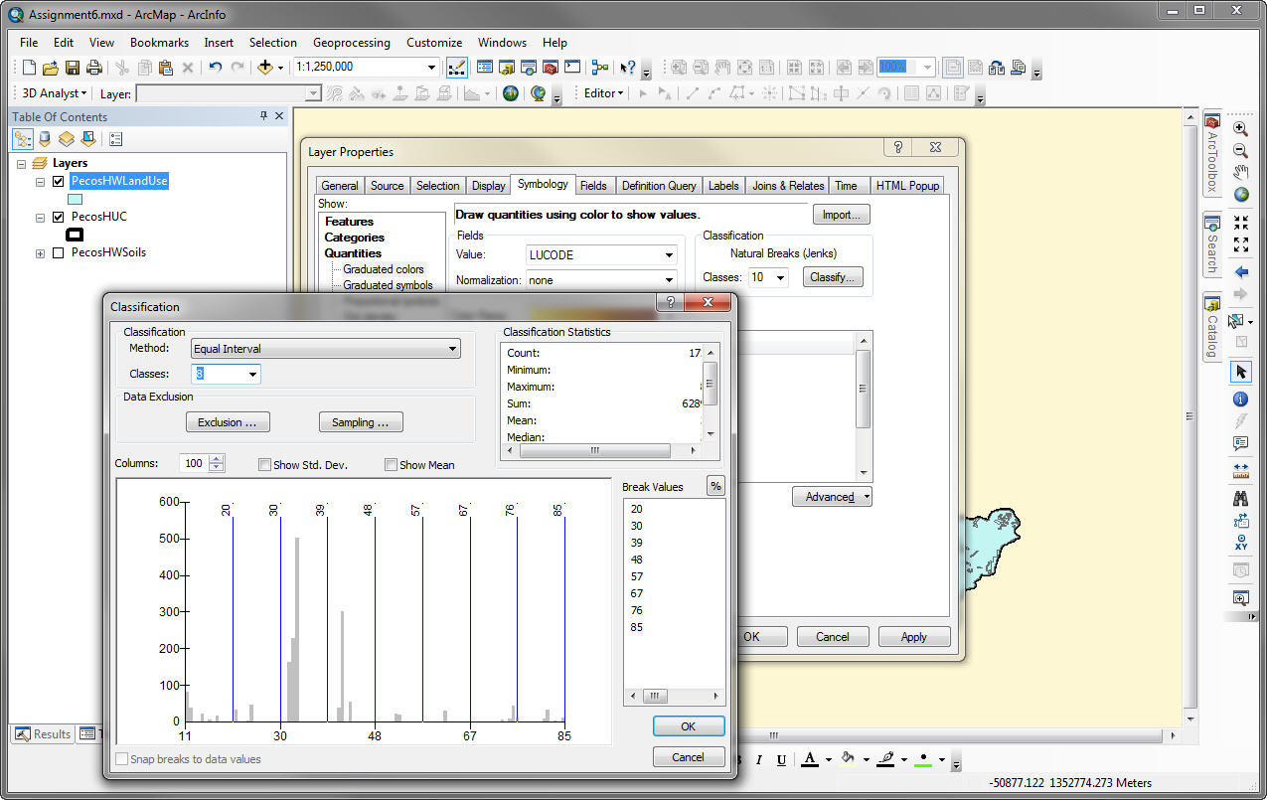Click the Print icon in Standard toolbar
The image size is (1267, 800).
pos(94,68)
